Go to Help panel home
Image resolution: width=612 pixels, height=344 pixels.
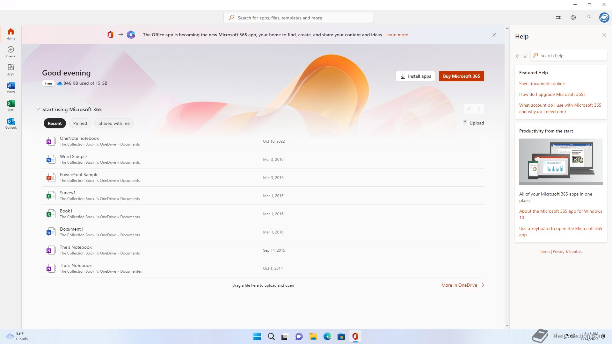525,56
